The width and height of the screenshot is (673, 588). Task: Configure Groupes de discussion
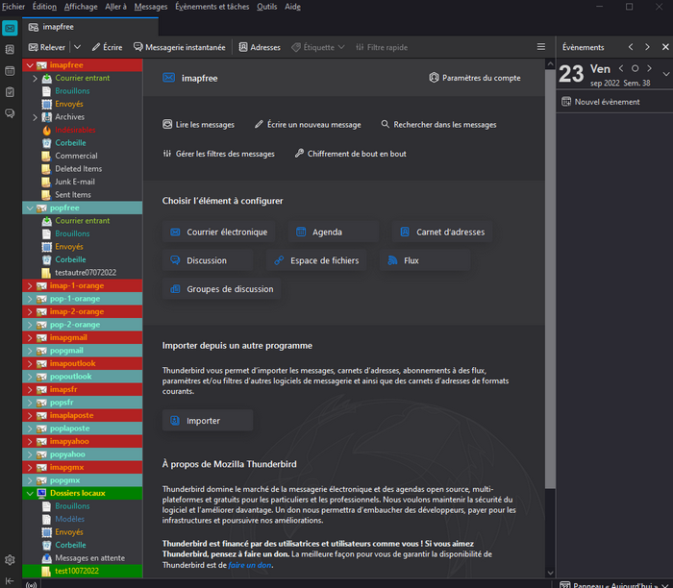pos(221,288)
